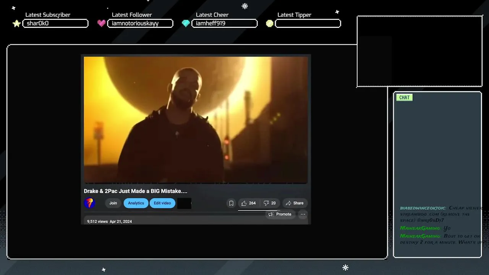This screenshot has height=275, width=489.
Task: Click the blacked-out button beside Edit video
Action: [x=184, y=203]
